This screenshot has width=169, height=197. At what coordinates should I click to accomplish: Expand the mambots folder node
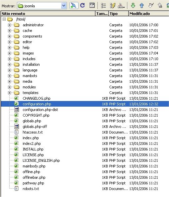(x=9, y=76)
